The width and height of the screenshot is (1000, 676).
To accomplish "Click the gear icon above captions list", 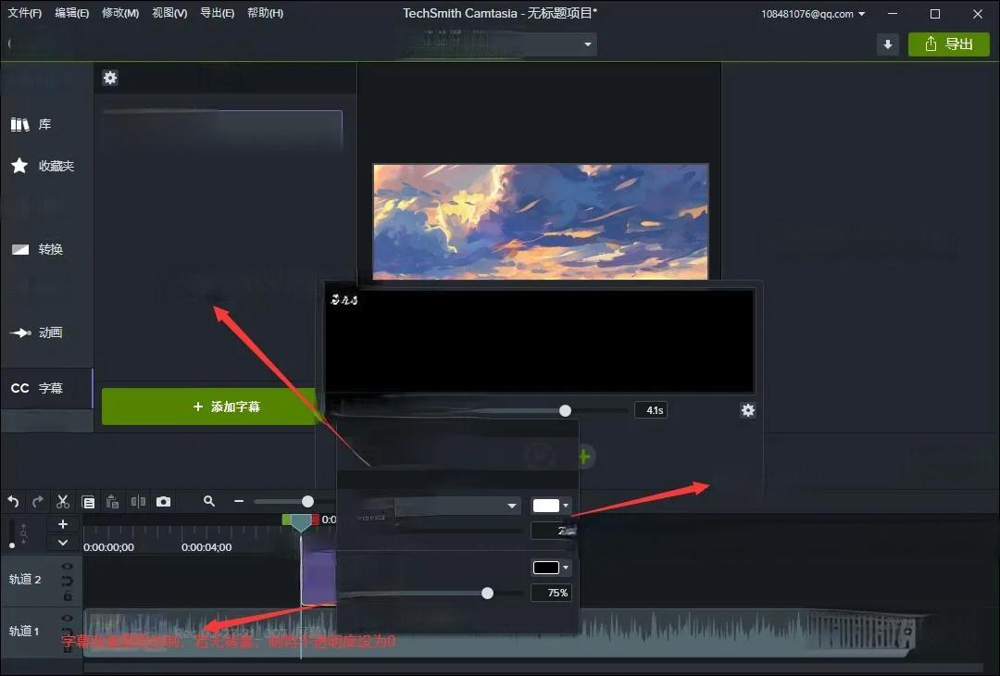I will [110, 78].
